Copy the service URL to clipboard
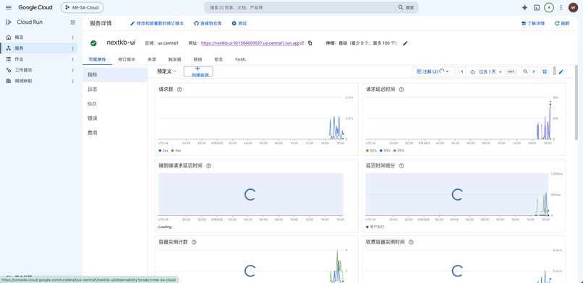This screenshot has width=583, height=283. pos(310,43)
